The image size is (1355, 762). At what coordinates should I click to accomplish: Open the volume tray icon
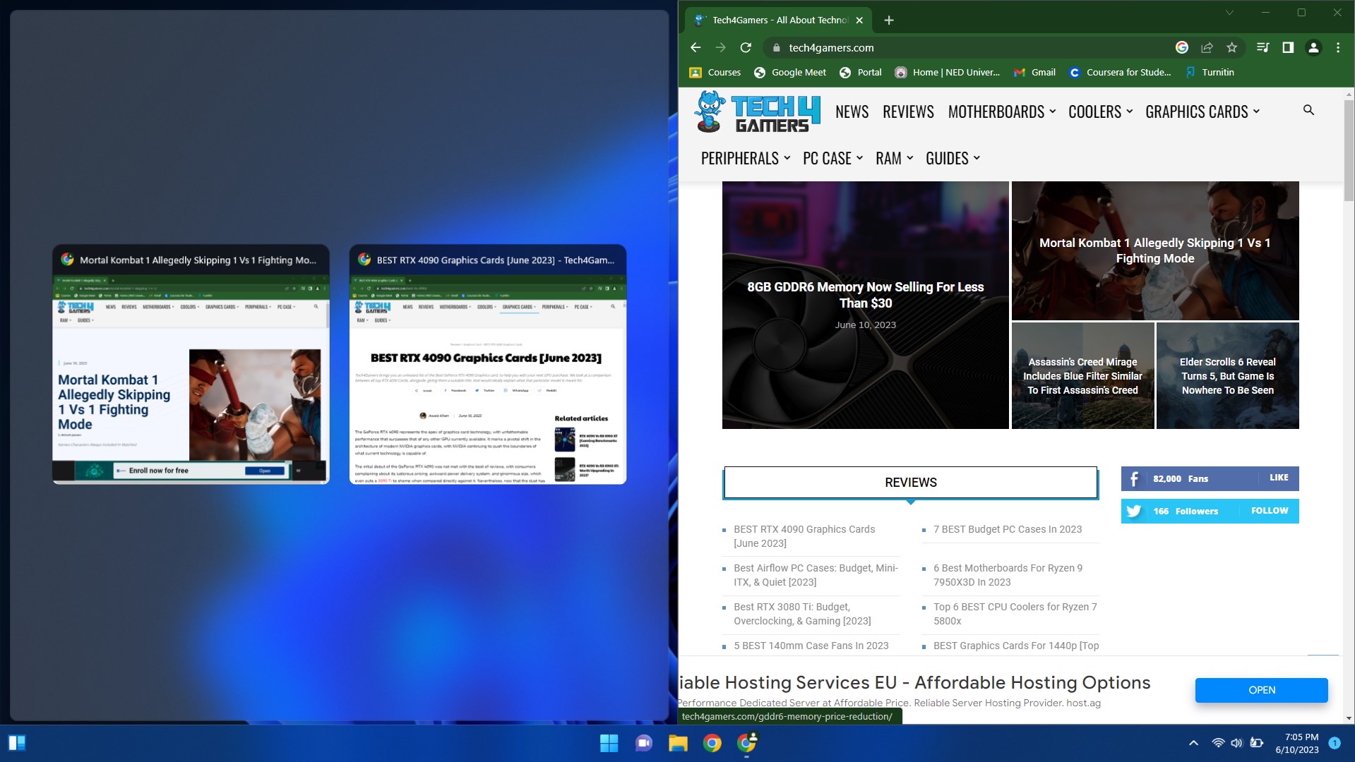[1236, 743]
